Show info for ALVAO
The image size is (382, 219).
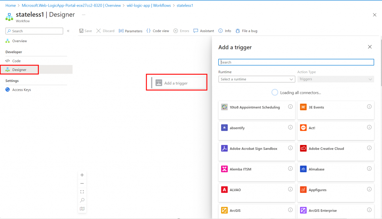(290, 189)
